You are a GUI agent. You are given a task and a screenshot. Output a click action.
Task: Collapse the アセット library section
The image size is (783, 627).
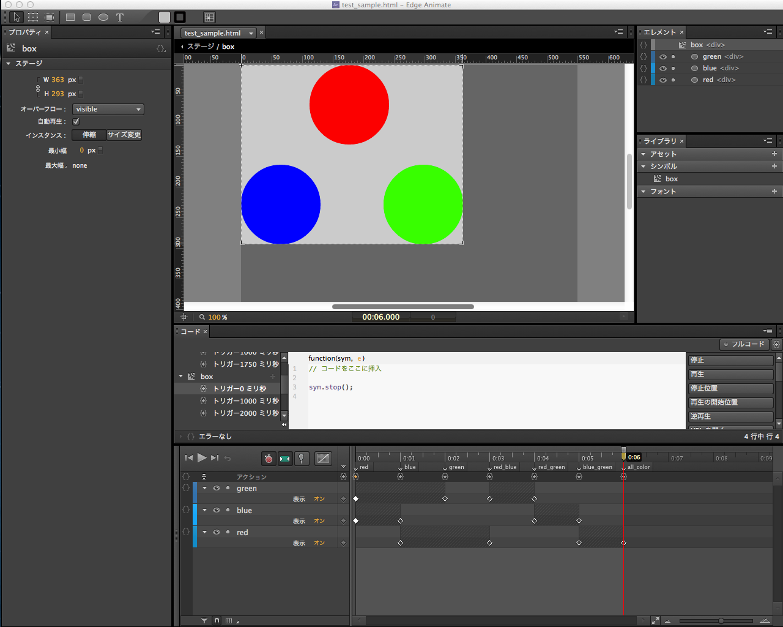pos(644,154)
